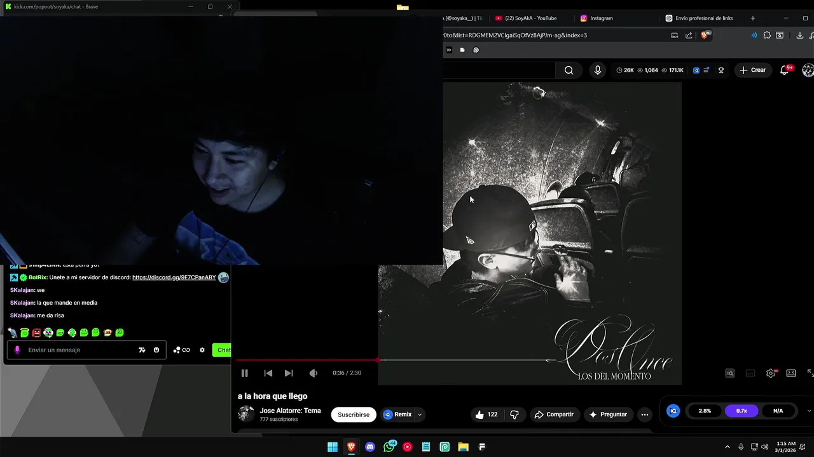
Task: Click the trophy icon in YouTube header
Action: [721, 70]
